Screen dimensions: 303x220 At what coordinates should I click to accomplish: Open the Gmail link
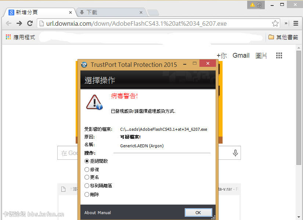pyautogui.click(x=241, y=56)
